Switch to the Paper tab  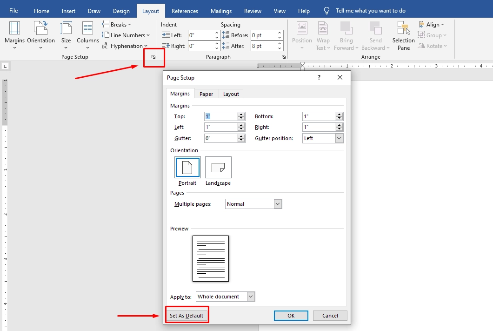point(206,94)
